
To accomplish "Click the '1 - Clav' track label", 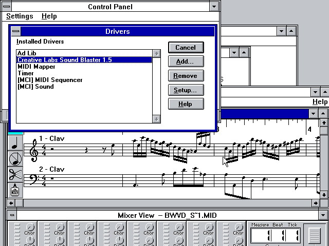I will [x=51, y=138].
